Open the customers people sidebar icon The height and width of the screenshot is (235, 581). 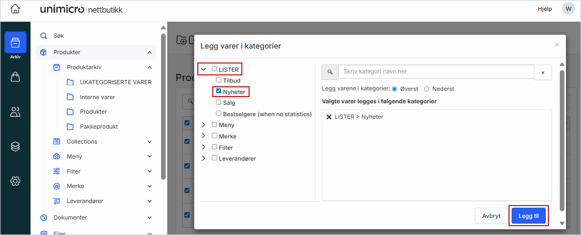[15, 112]
